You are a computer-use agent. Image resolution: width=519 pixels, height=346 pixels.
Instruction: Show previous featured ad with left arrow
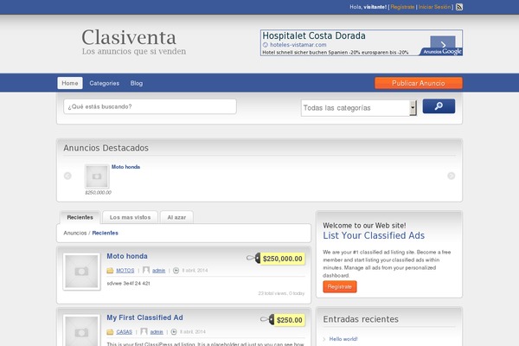[x=67, y=176]
